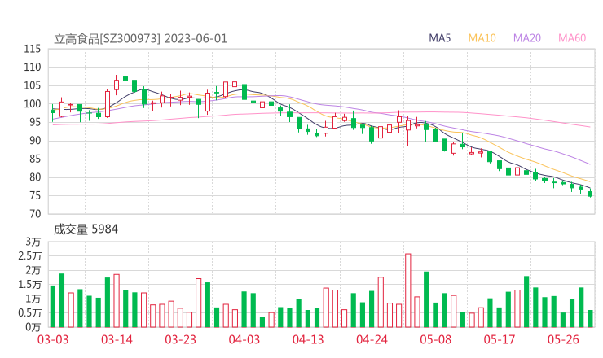Click the 05-26 date axis label
The width and height of the screenshot is (603, 358).
[563, 339]
